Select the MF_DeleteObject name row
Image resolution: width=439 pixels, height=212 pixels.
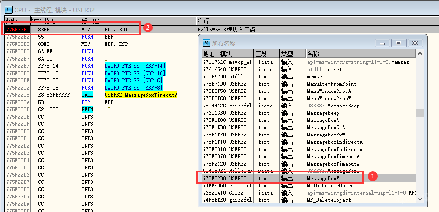click(x=309, y=200)
